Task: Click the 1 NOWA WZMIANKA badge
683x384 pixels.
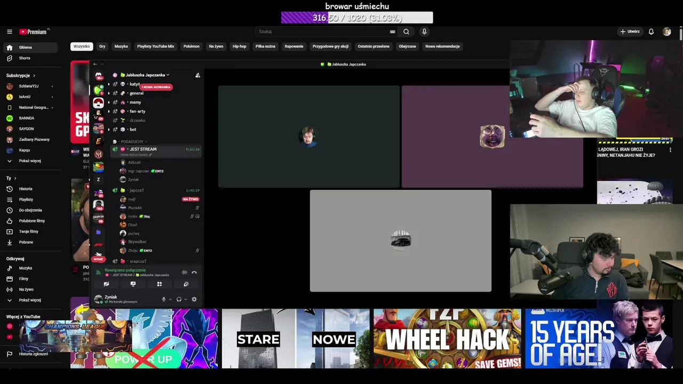Action: point(156,87)
